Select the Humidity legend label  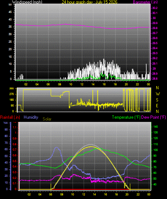(31, 117)
